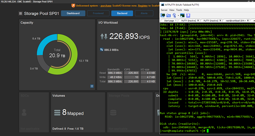Click the 3.4 TB capacity label
The width and height of the screenshot is (255, 136).
click(34, 69)
